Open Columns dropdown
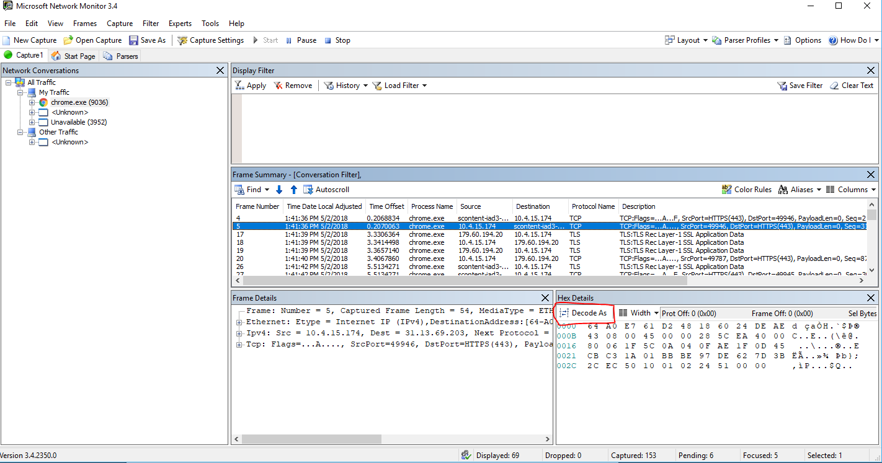 click(x=851, y=190)
